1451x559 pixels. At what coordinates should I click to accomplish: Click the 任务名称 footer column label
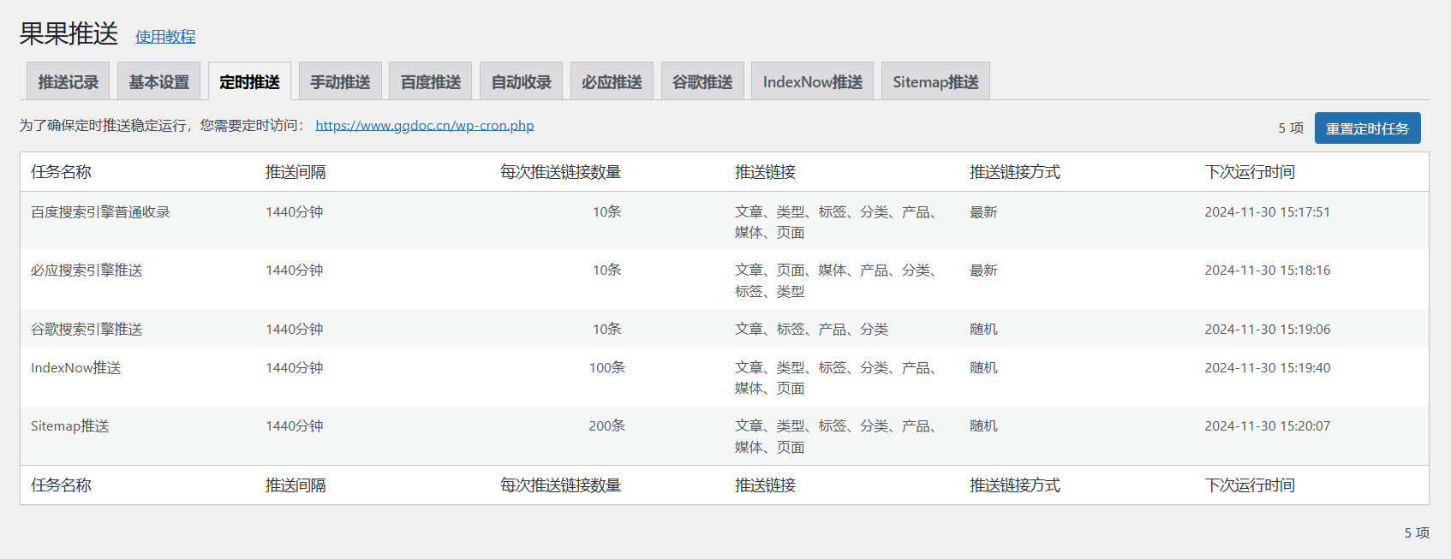(x=61, y=485)
